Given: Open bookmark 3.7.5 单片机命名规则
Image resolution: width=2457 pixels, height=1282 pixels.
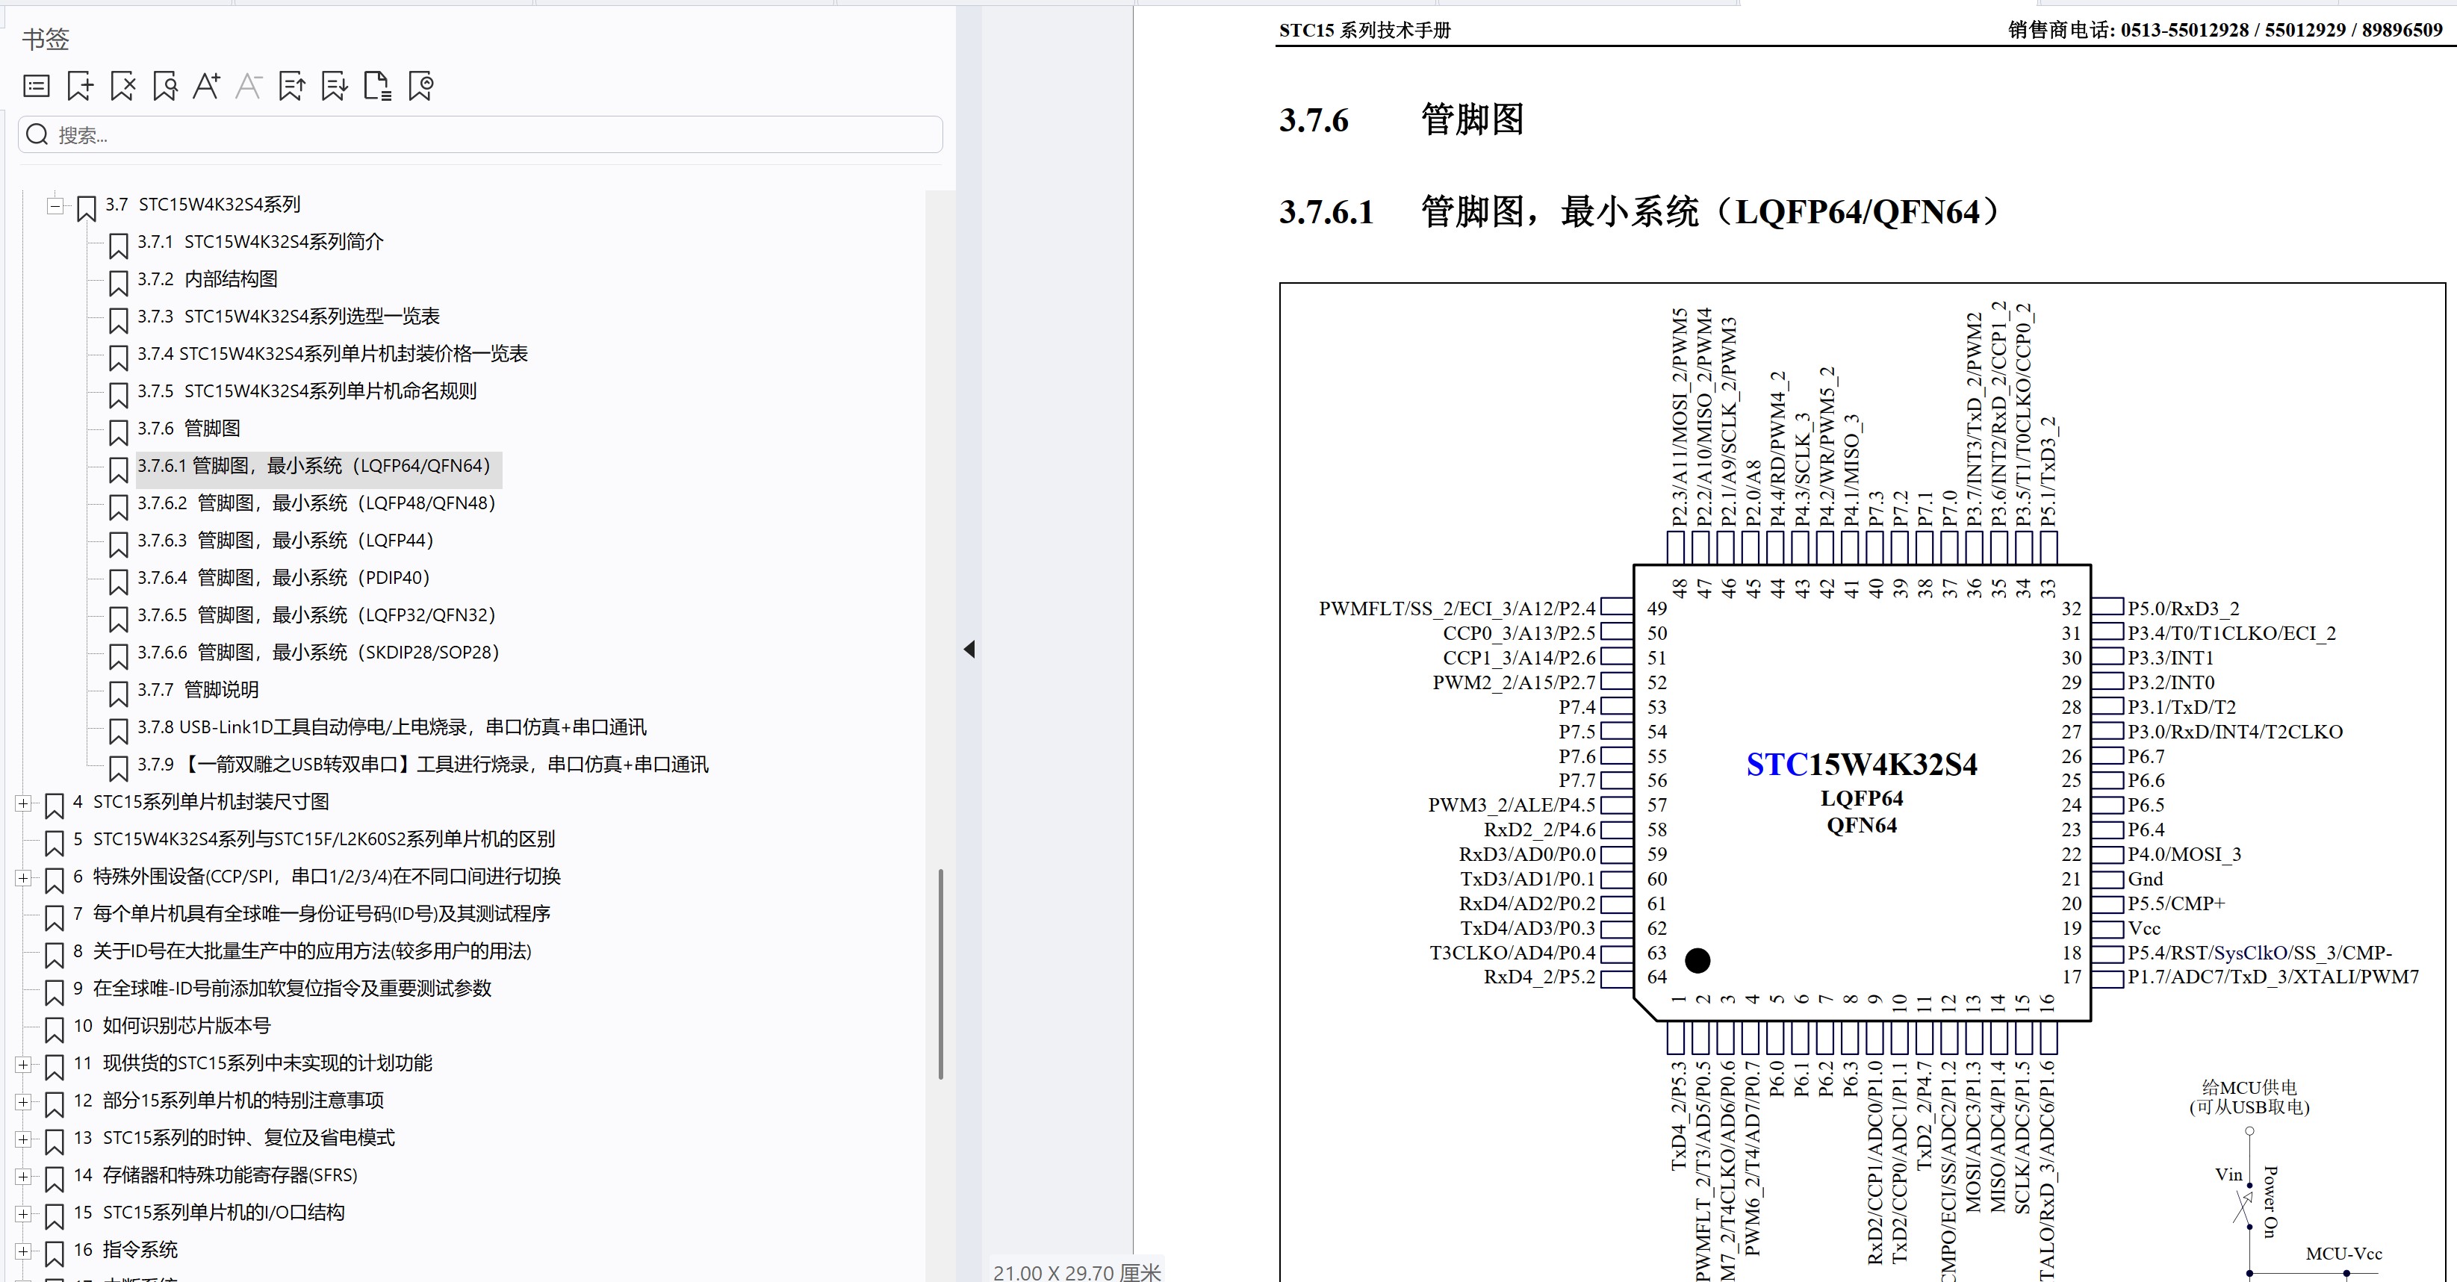Looking at the screenshot, I should click(x=306, y=391).
